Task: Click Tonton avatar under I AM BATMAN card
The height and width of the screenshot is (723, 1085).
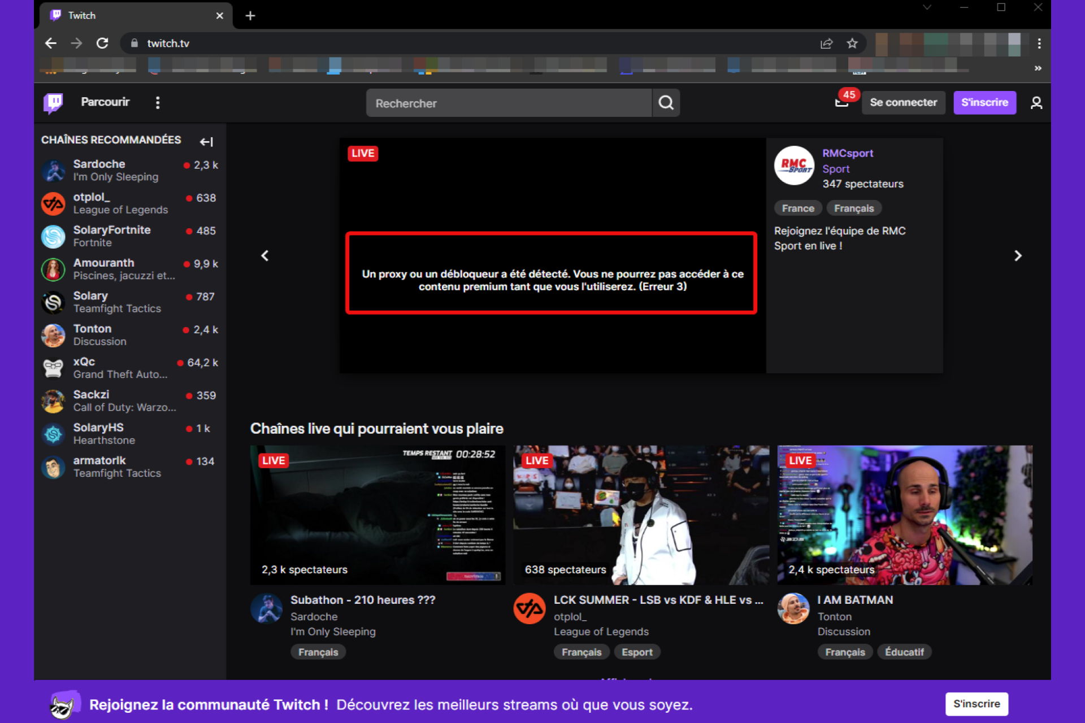Action: 793,608
